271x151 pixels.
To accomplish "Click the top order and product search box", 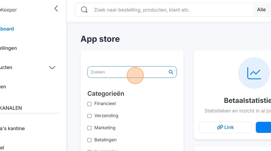I will [165, 10].
